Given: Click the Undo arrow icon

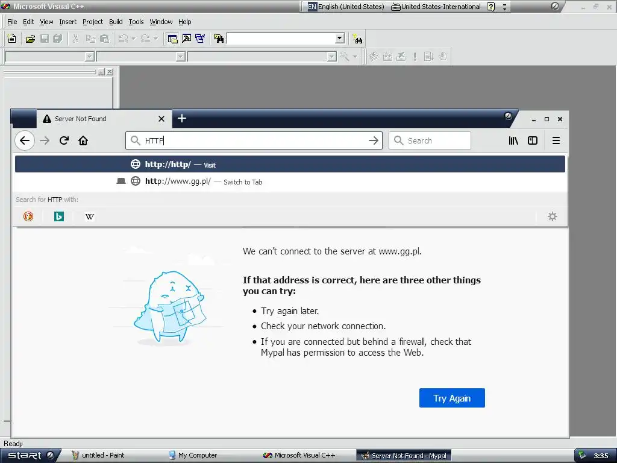Looking at the screenshot, I should (x=123, y=39).
